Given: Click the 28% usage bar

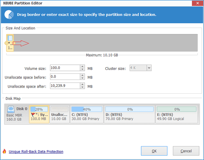Looking at the screenshot, I should [39, 109].
